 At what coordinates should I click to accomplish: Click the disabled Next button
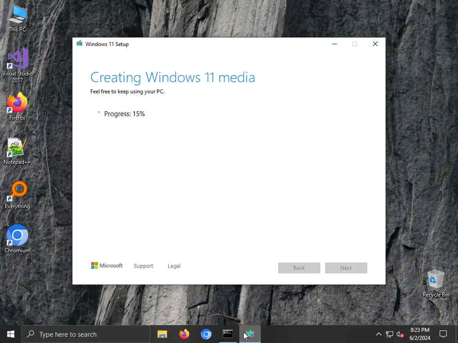[x=346, y=268]
